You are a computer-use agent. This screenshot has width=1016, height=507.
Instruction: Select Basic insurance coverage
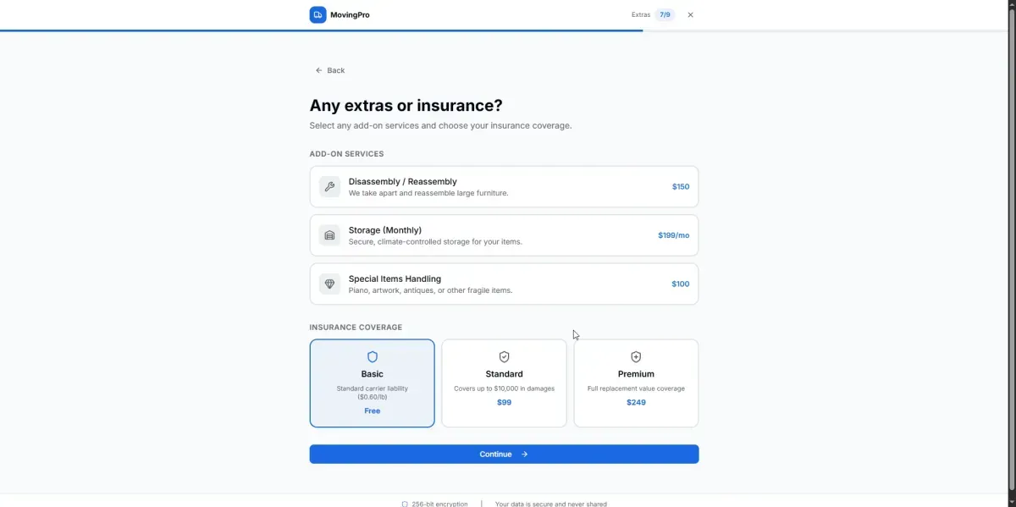(372, 385)
